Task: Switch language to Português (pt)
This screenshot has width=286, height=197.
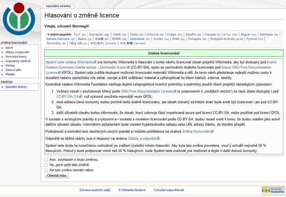Action: pos(197,39)
